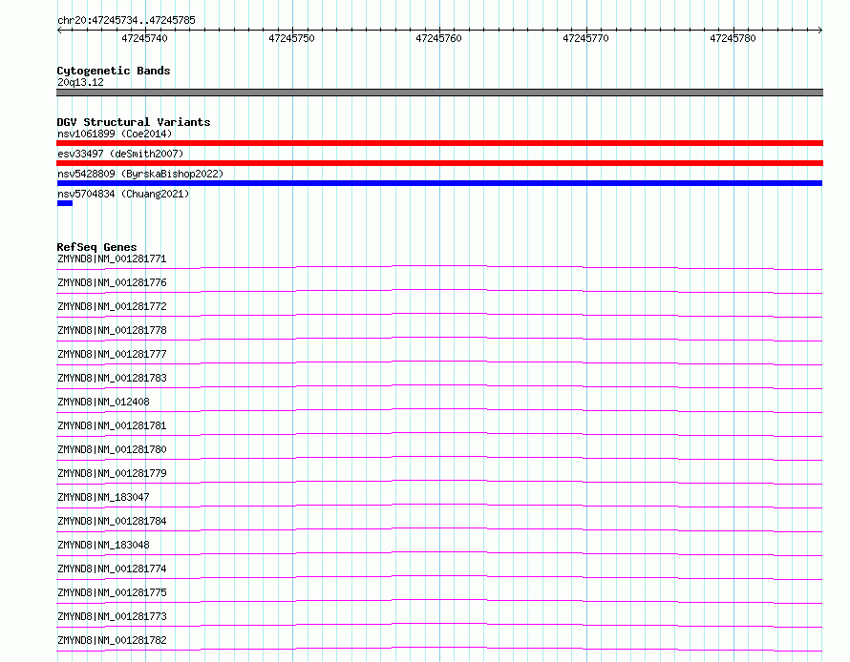This screenshot has width=850, height=662.
Task: Open variant nsv1061899 (Coe2014) label
Action: click(115, 134)
